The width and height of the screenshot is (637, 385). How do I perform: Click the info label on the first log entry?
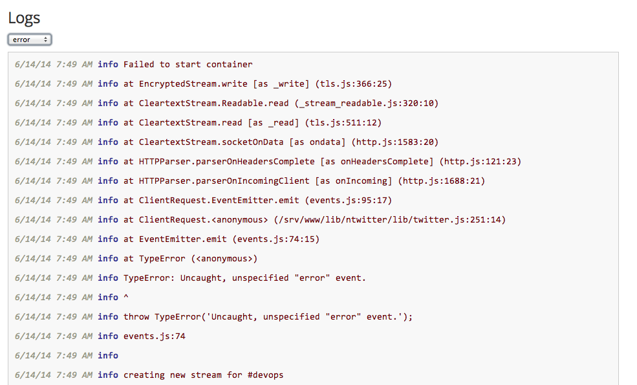[107, 64]
